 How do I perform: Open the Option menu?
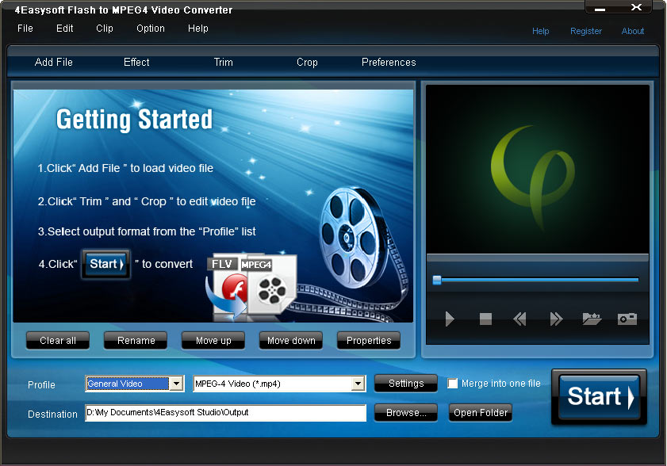(151, 29)
